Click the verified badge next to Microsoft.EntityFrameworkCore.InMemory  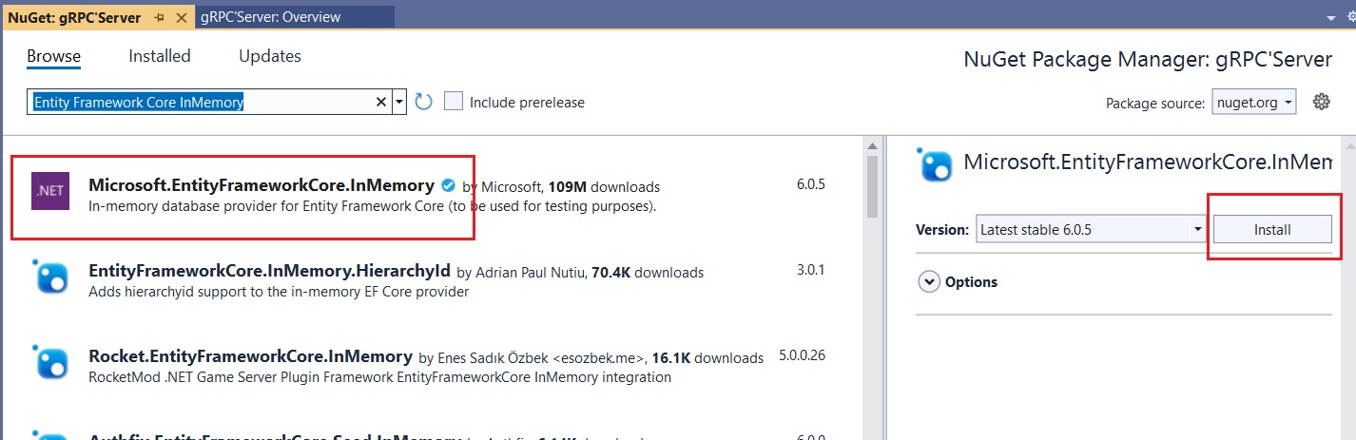pyautogui.click(x=448, y=186)
